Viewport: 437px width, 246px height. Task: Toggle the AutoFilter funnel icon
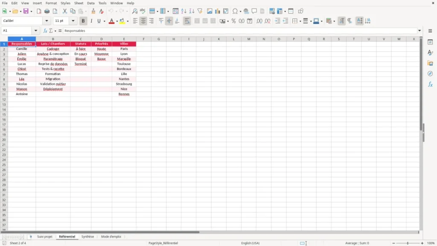tap(200, 11)
